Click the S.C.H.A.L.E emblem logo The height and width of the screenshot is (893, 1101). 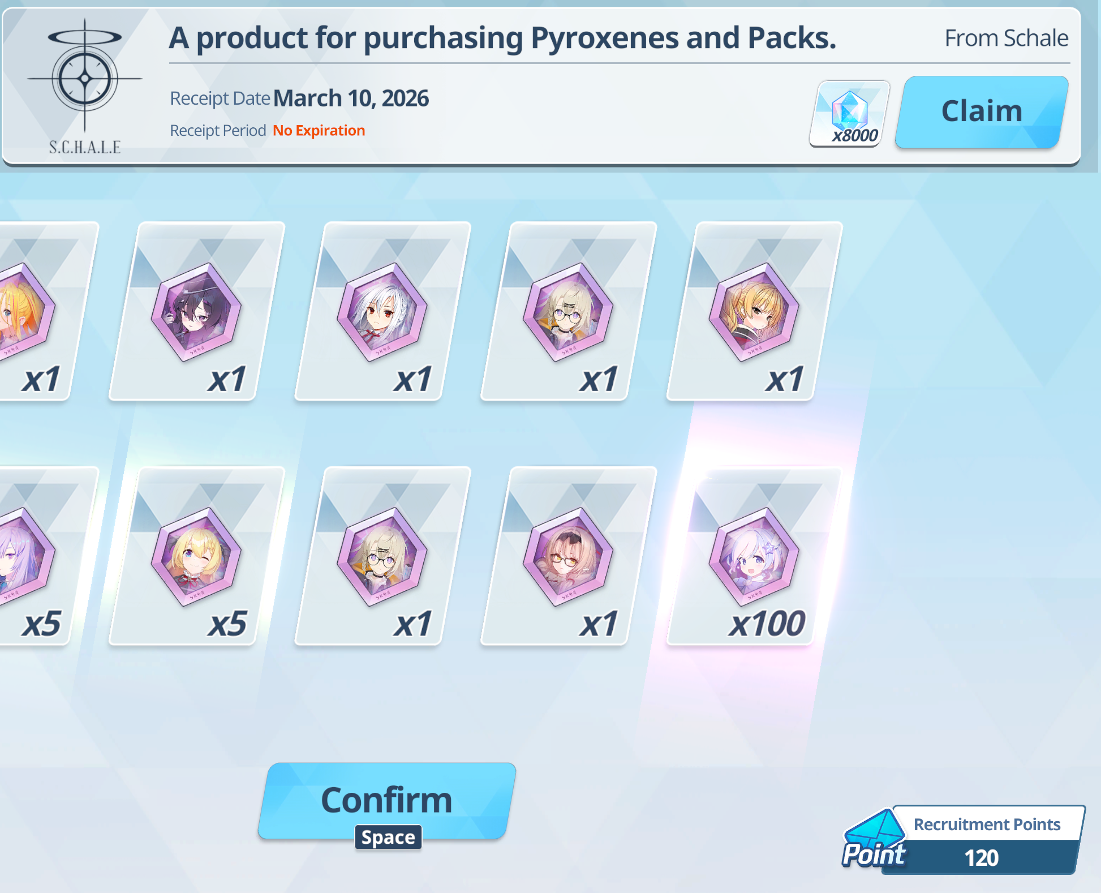coord(85,86)
